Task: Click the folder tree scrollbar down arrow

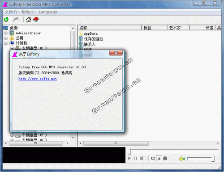Action: pos(73,138)
